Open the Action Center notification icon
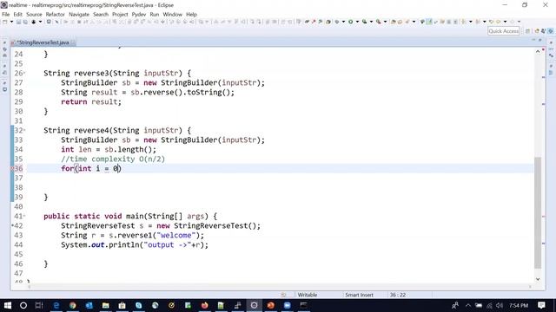The image size is (556, 312). pyautogui.click(x=541, y=305)
